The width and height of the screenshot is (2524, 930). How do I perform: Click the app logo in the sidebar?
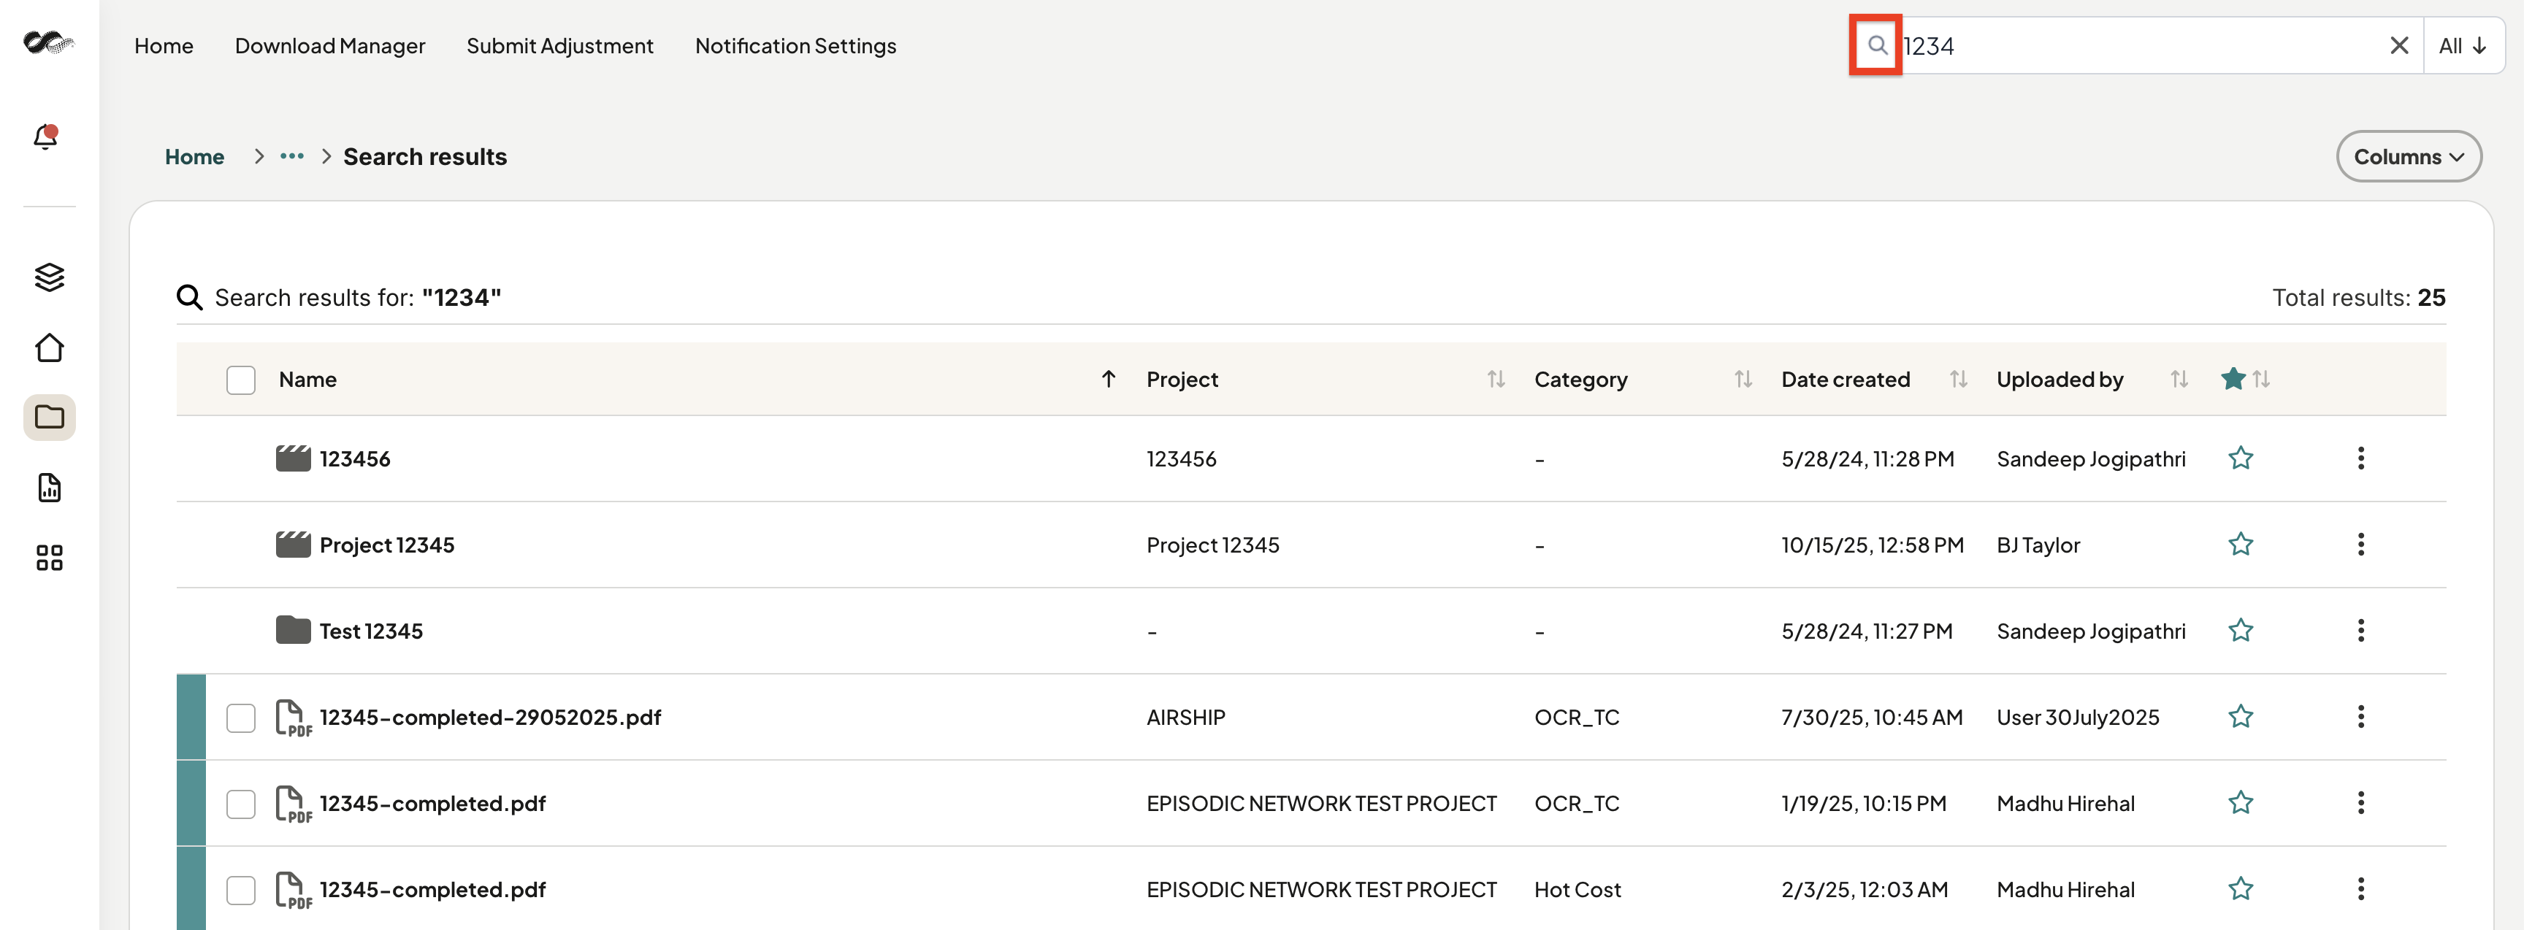tap(49, 42)
